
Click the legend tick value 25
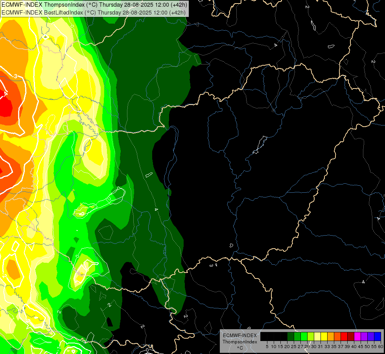pyautogui.click(x=294, y=347)
